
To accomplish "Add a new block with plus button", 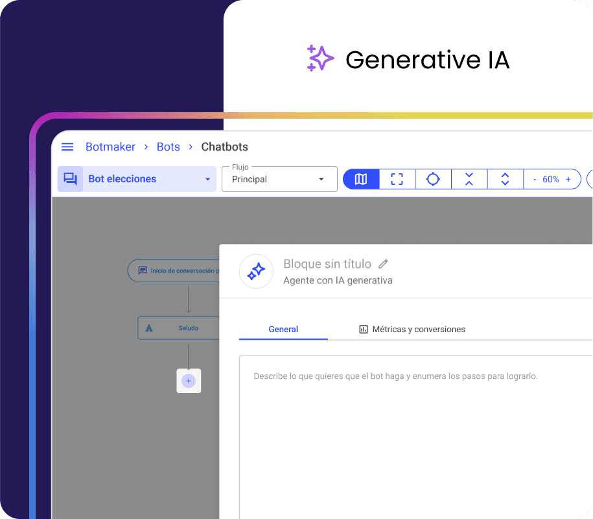I will [189, 381].
